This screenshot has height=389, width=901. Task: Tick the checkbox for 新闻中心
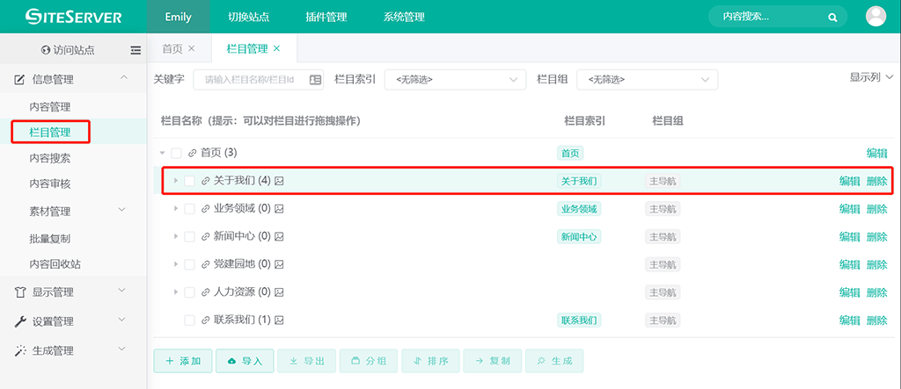(190, 237)
